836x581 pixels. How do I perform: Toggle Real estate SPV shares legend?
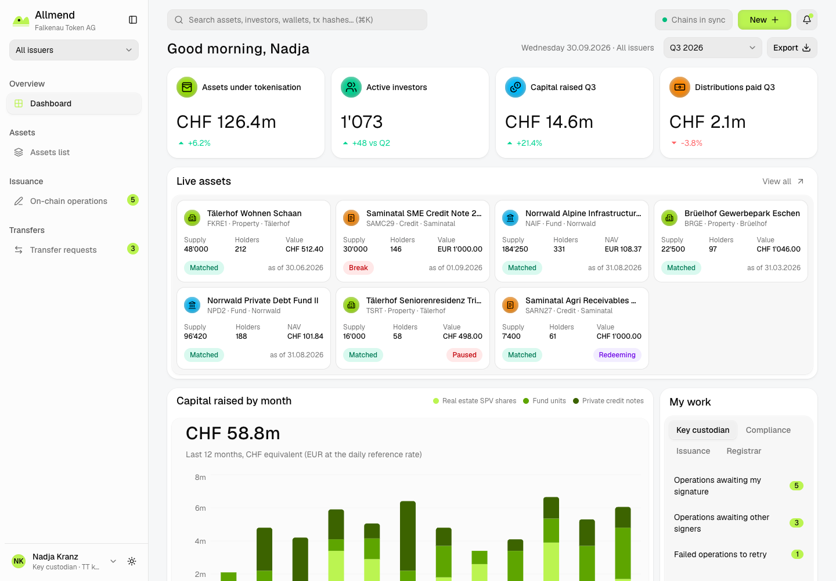pos(475,401)
